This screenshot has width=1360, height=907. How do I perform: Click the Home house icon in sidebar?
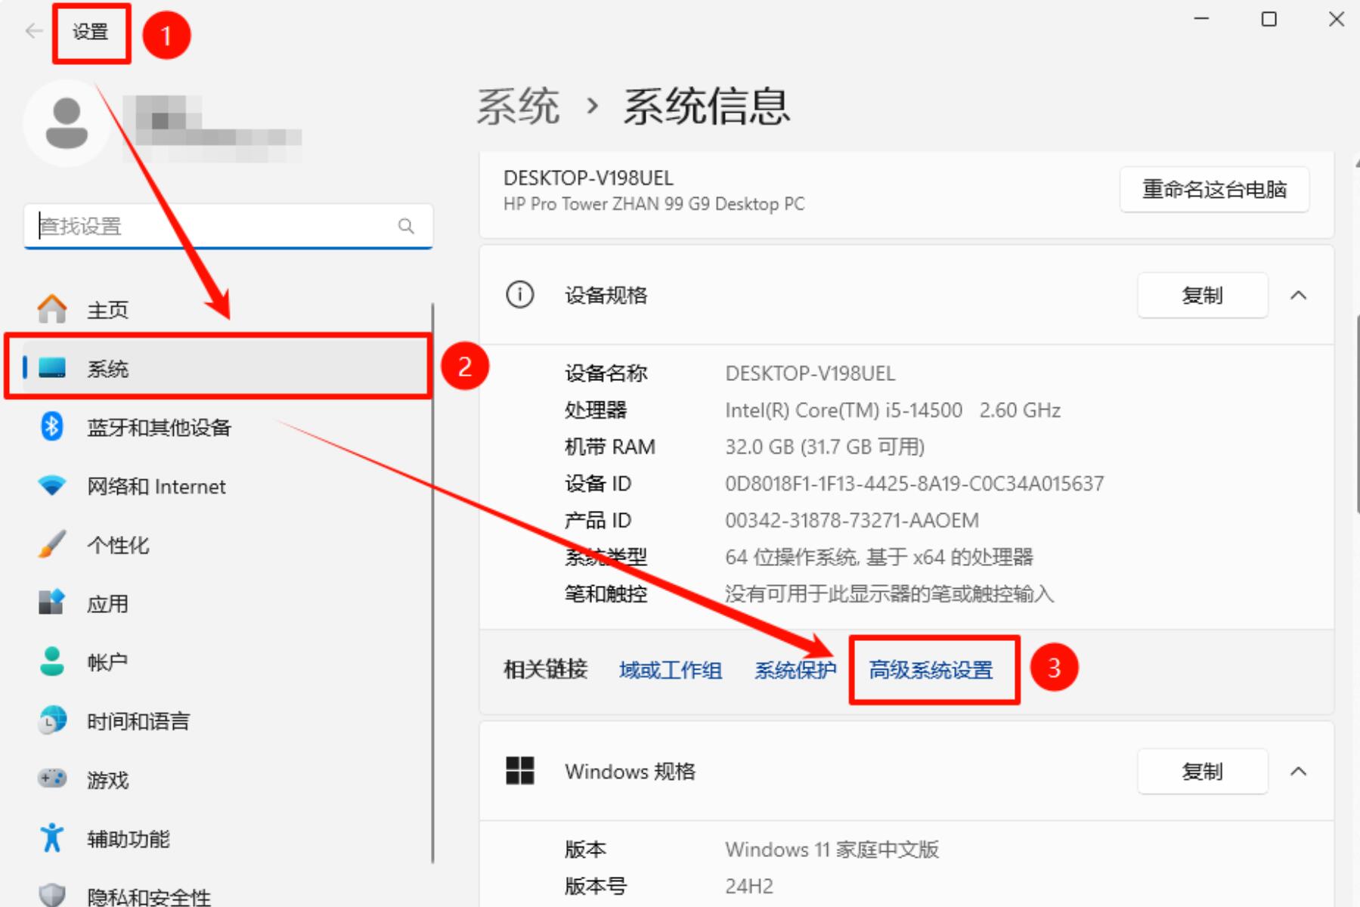coord(51,309)
